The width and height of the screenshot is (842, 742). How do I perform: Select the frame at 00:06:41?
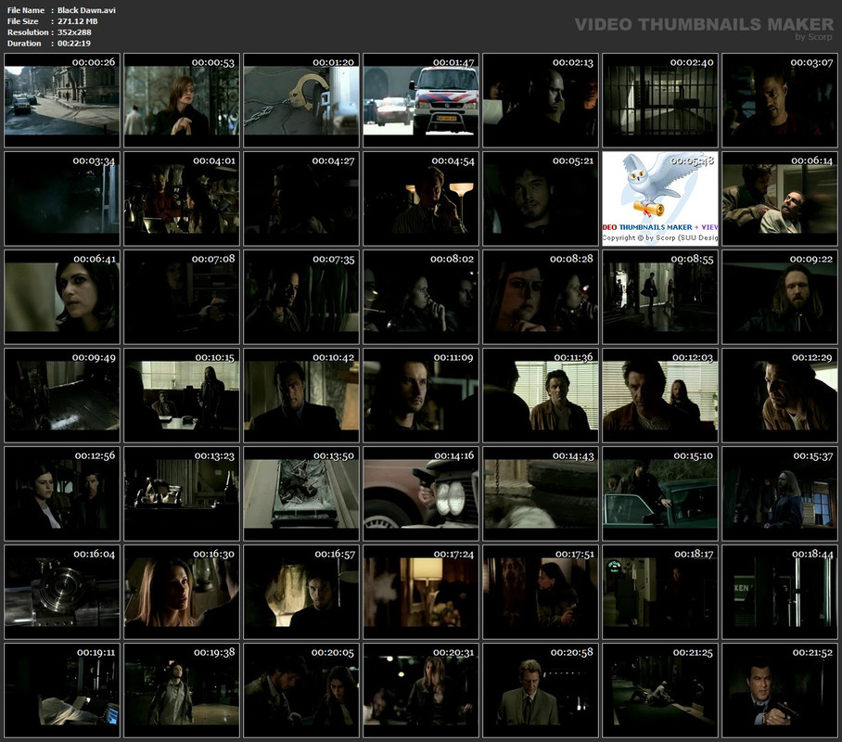coord(62,297)
